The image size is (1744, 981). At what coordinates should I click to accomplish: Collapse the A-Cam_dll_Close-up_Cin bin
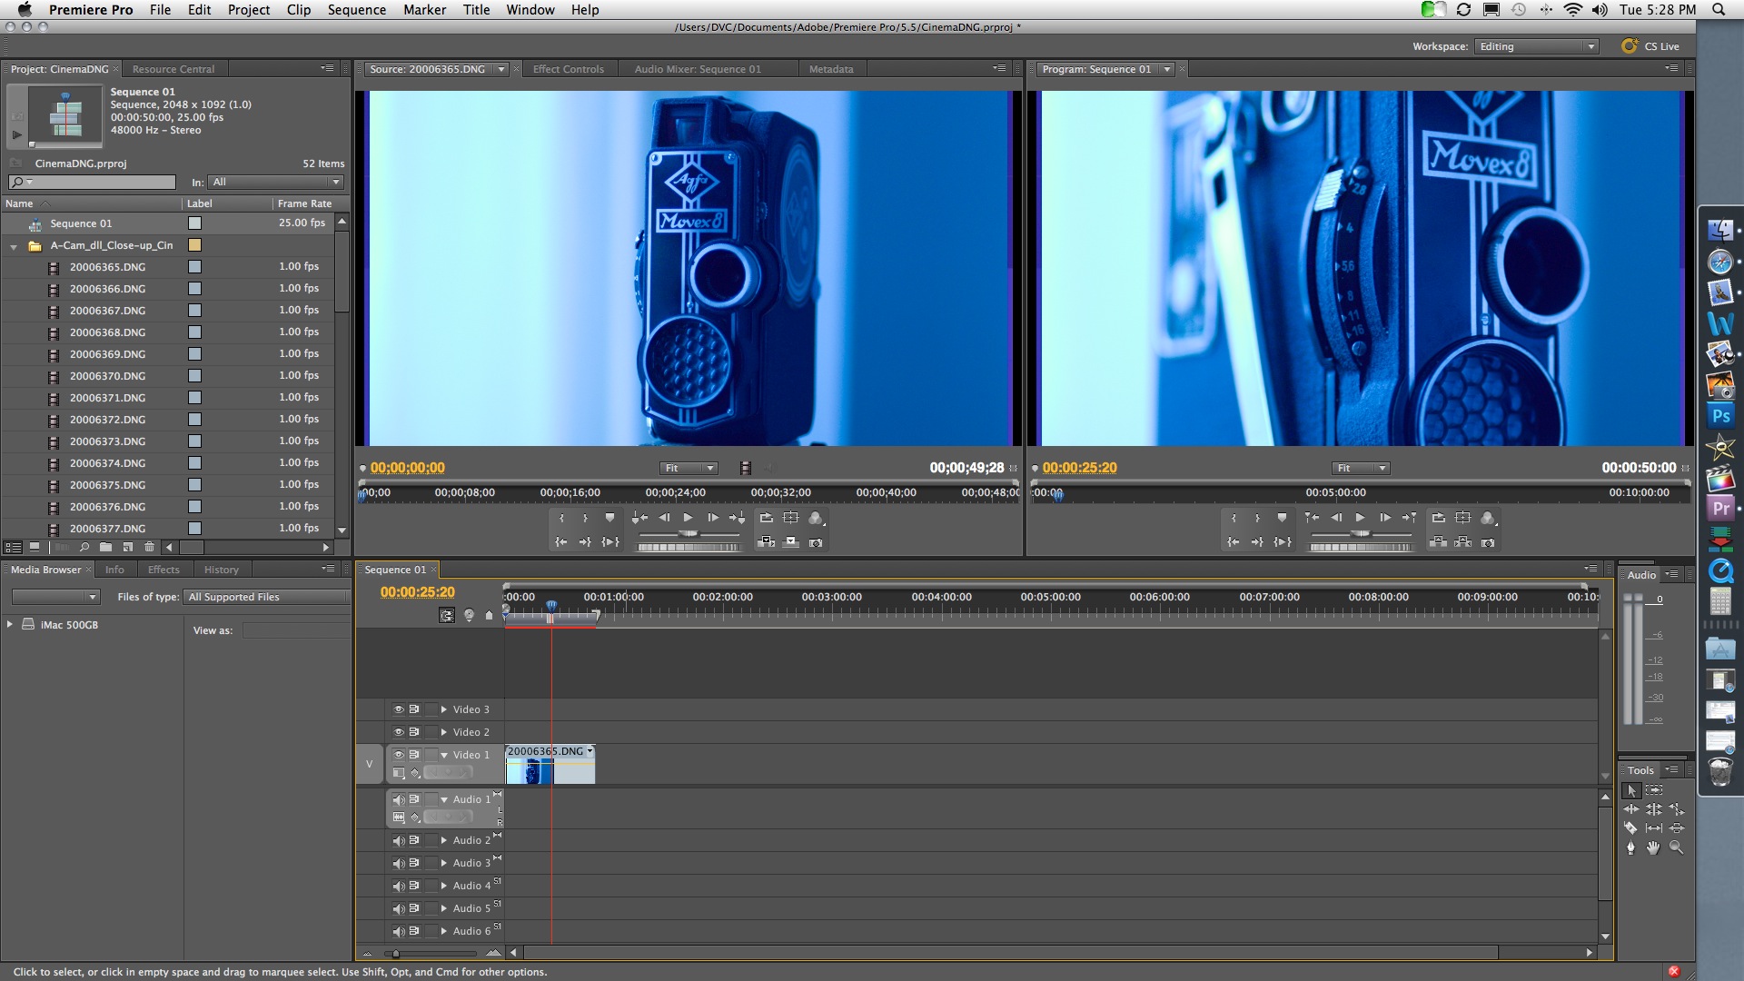(14, 246)
